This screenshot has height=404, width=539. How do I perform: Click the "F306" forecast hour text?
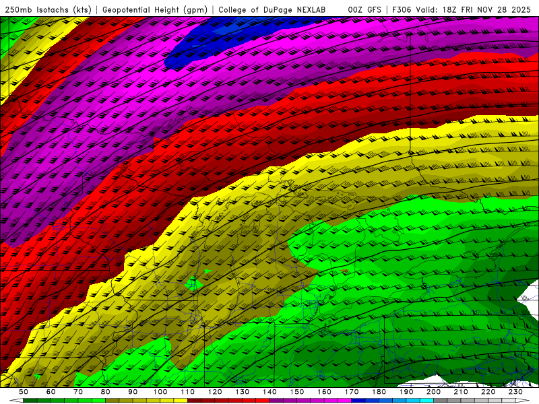(402, 10)
